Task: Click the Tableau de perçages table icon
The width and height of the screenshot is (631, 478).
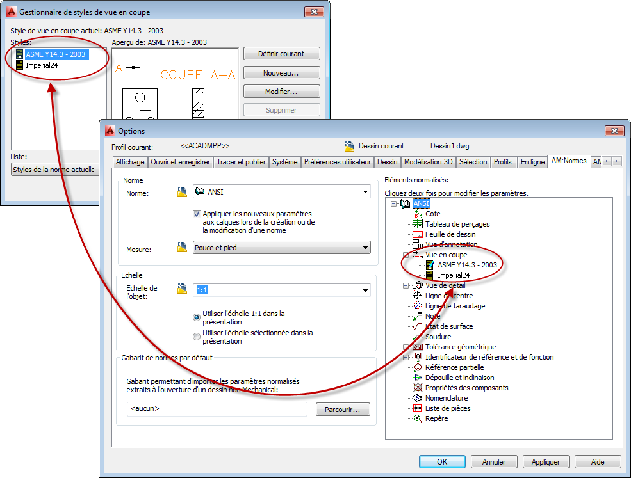Action: click(x=418, y=224)
